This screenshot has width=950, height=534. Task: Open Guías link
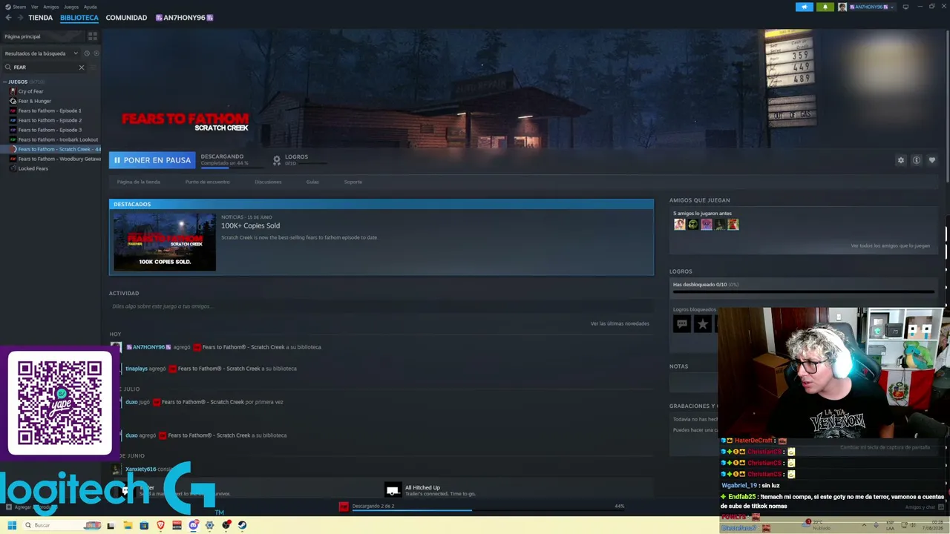(x=312, y=182)
